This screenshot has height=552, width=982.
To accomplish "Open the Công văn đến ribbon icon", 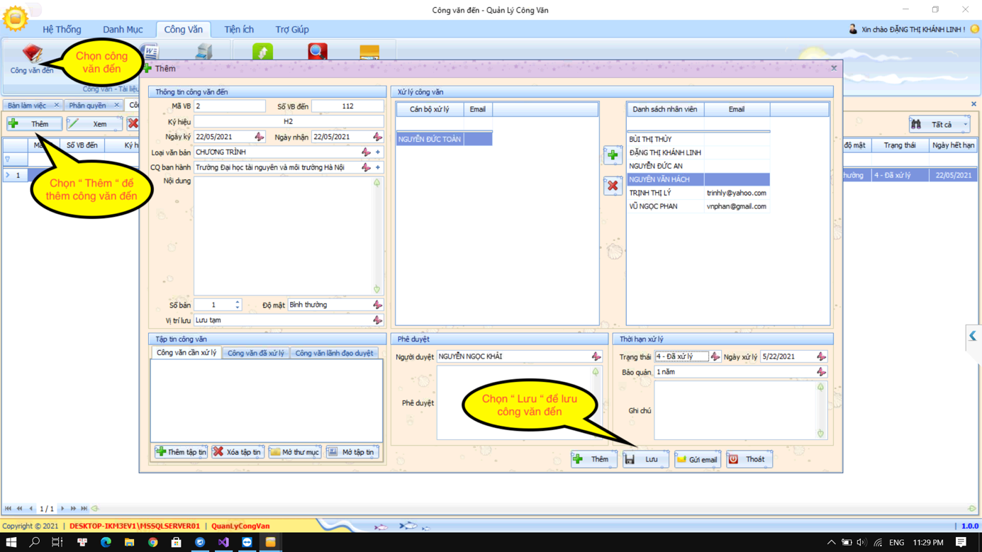I will pyautogui.click(x=32, y=59).
